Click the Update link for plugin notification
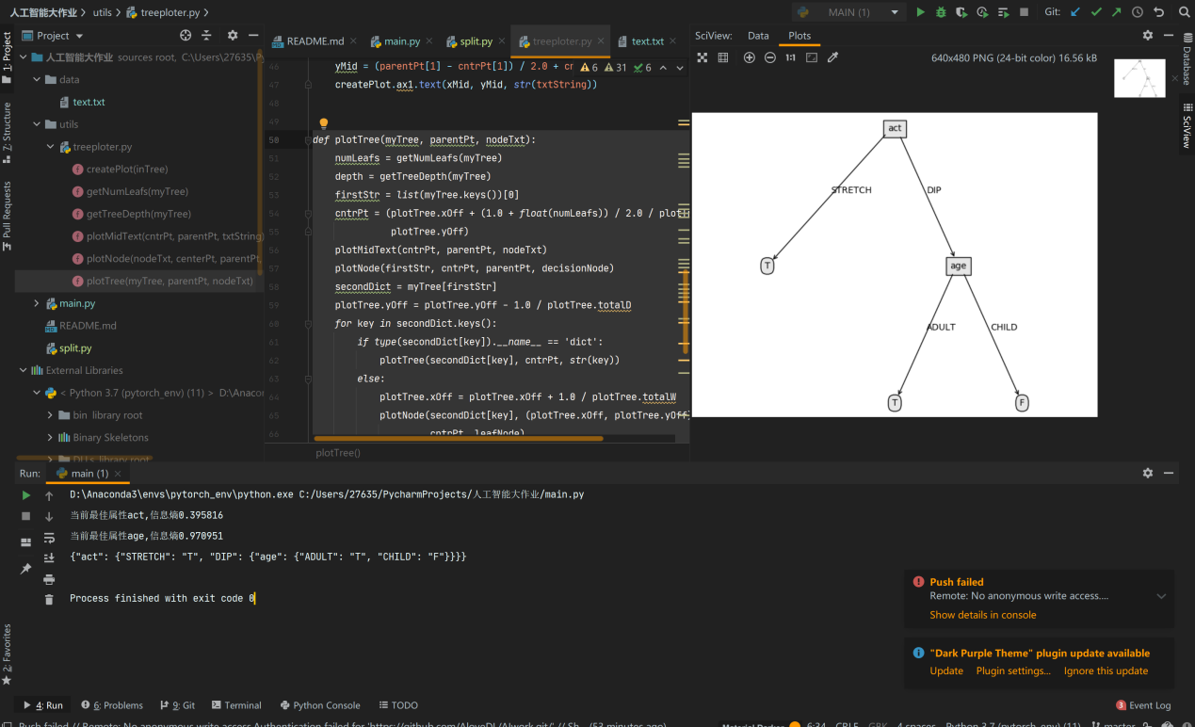 click(945, 670)
